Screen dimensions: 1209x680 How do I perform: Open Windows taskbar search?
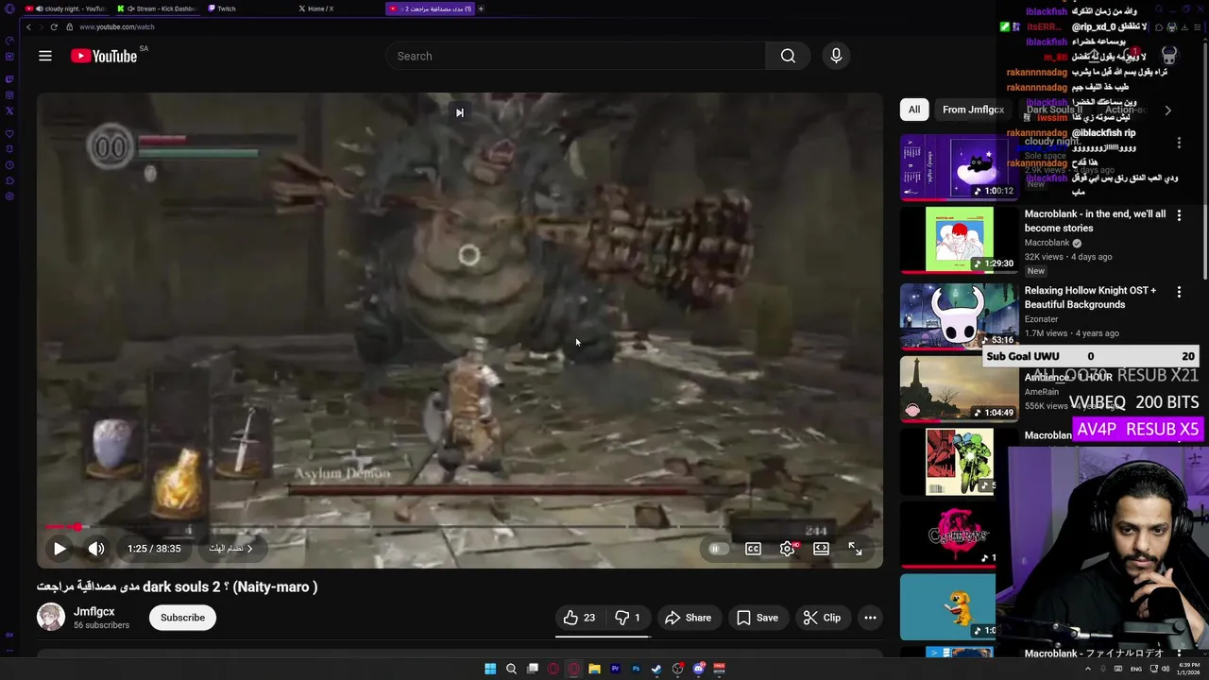pos(511,669)
